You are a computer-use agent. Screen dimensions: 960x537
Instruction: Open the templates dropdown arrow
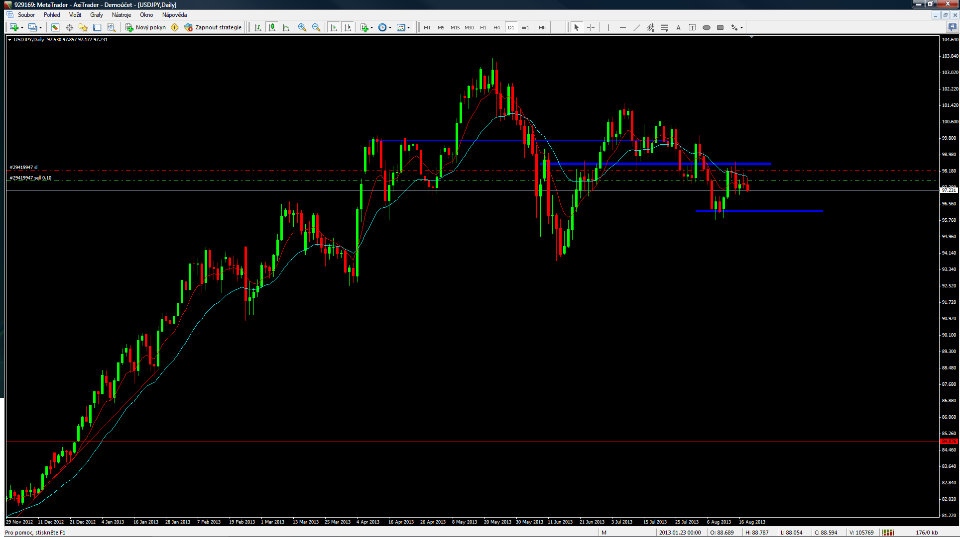(408, 28)
